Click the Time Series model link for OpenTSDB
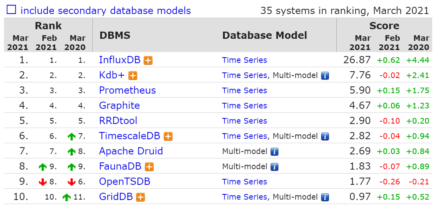Screen dimensions: 435x206 click(x=244, y=182)
